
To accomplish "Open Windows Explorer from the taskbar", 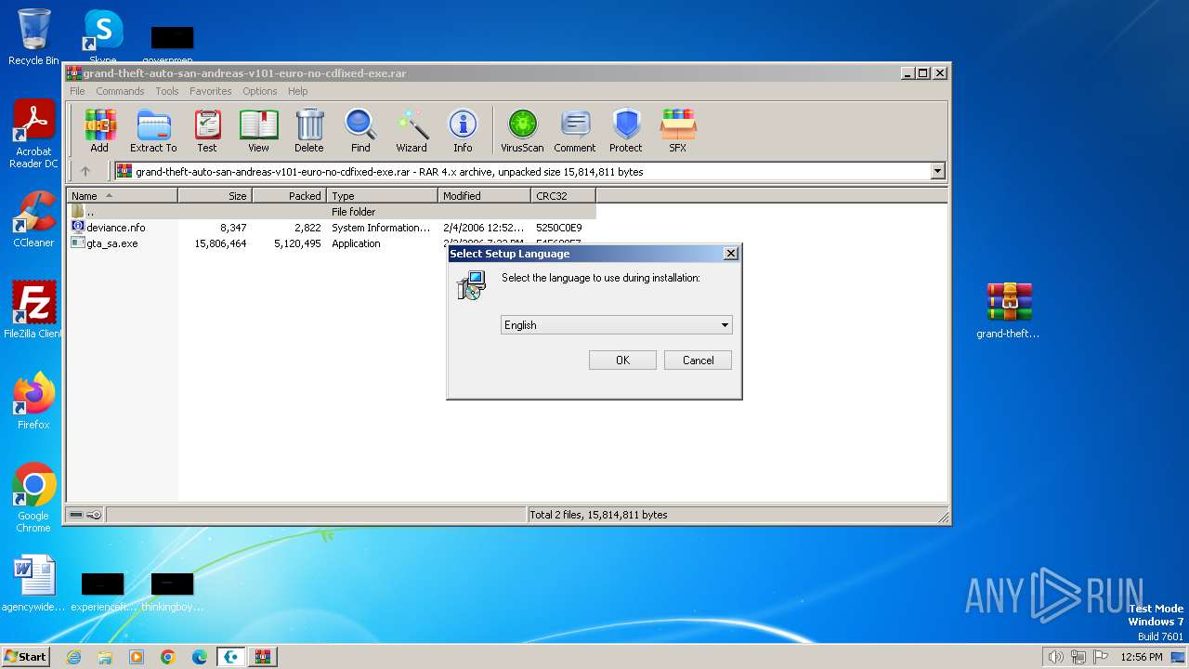I will click(105, 657).
